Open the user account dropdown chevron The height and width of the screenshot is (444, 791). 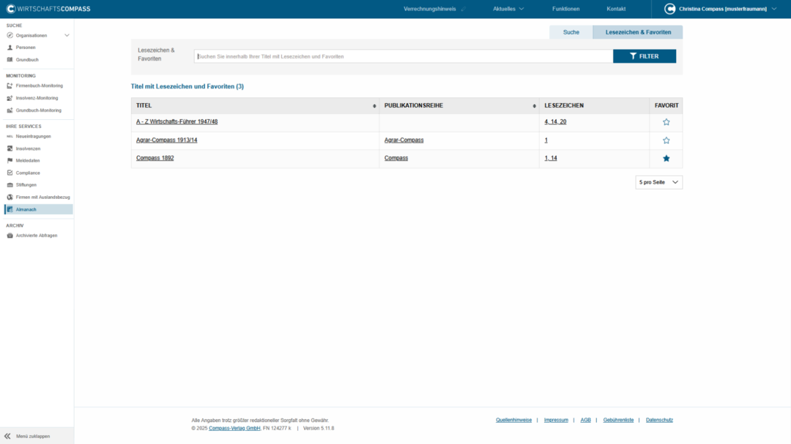click(774, 9)
